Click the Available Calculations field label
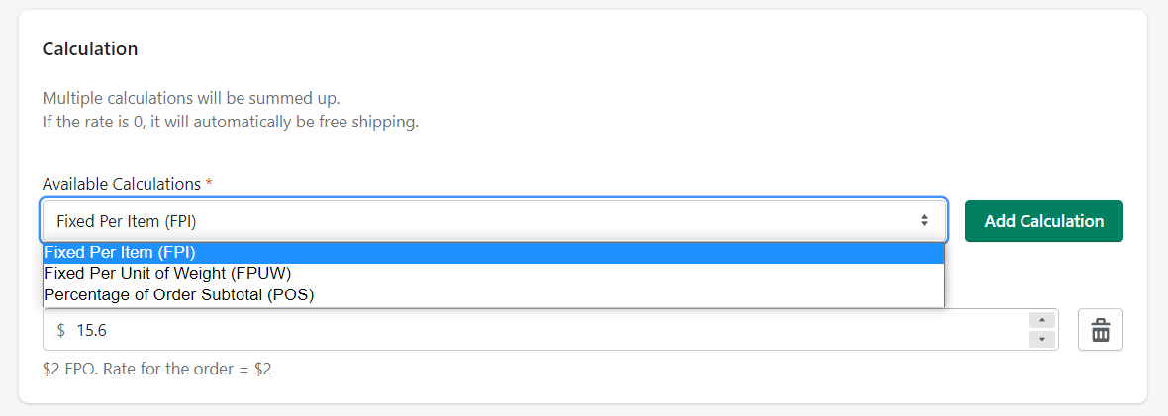1168x416 pixels. 122,183
